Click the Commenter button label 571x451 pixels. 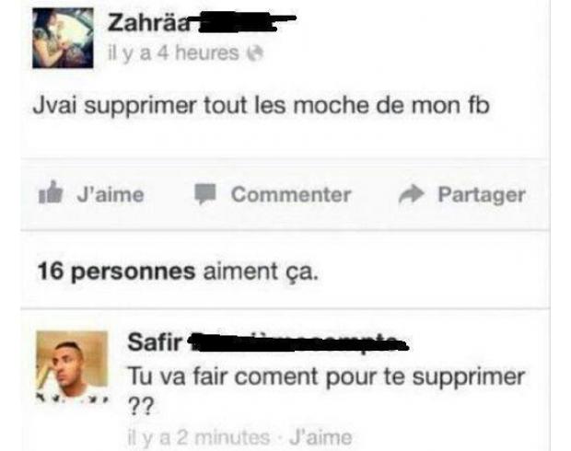291,195
